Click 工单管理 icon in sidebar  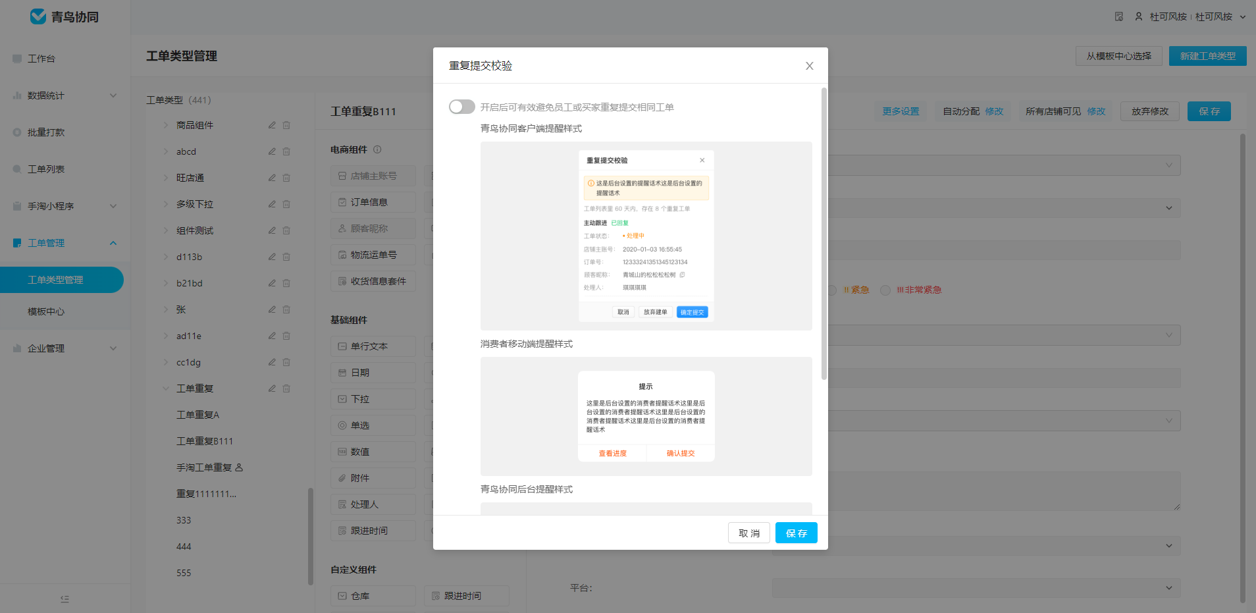coord(17,243)
